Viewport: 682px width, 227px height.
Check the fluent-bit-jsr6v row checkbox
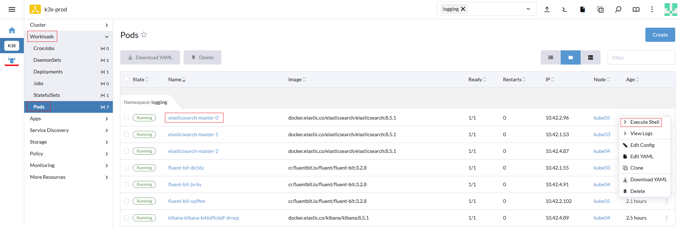point(127,184)
